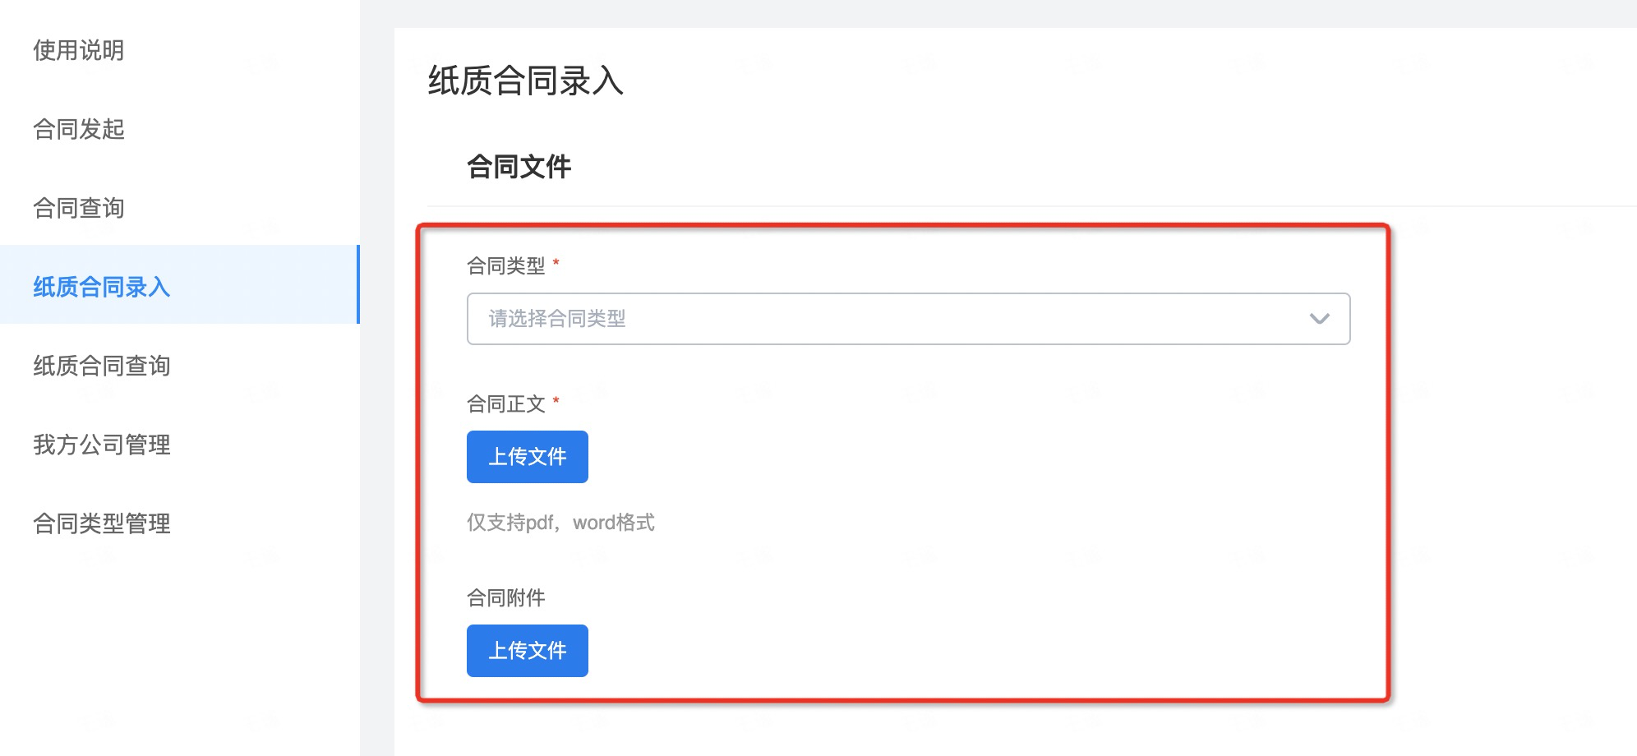The width and height of the screenshot is (1637, 756).
Task: Select the active 纸质合同录入 menu item
Action: [179, 284]
